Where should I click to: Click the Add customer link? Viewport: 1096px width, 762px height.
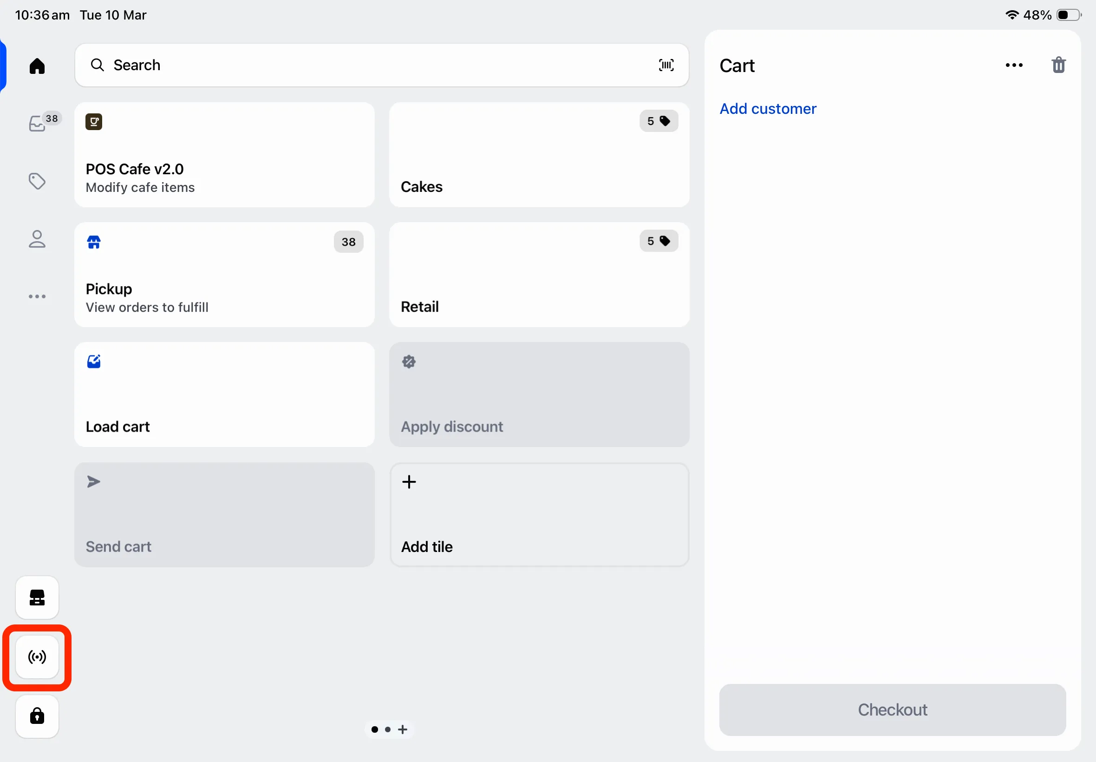point(768,109)
